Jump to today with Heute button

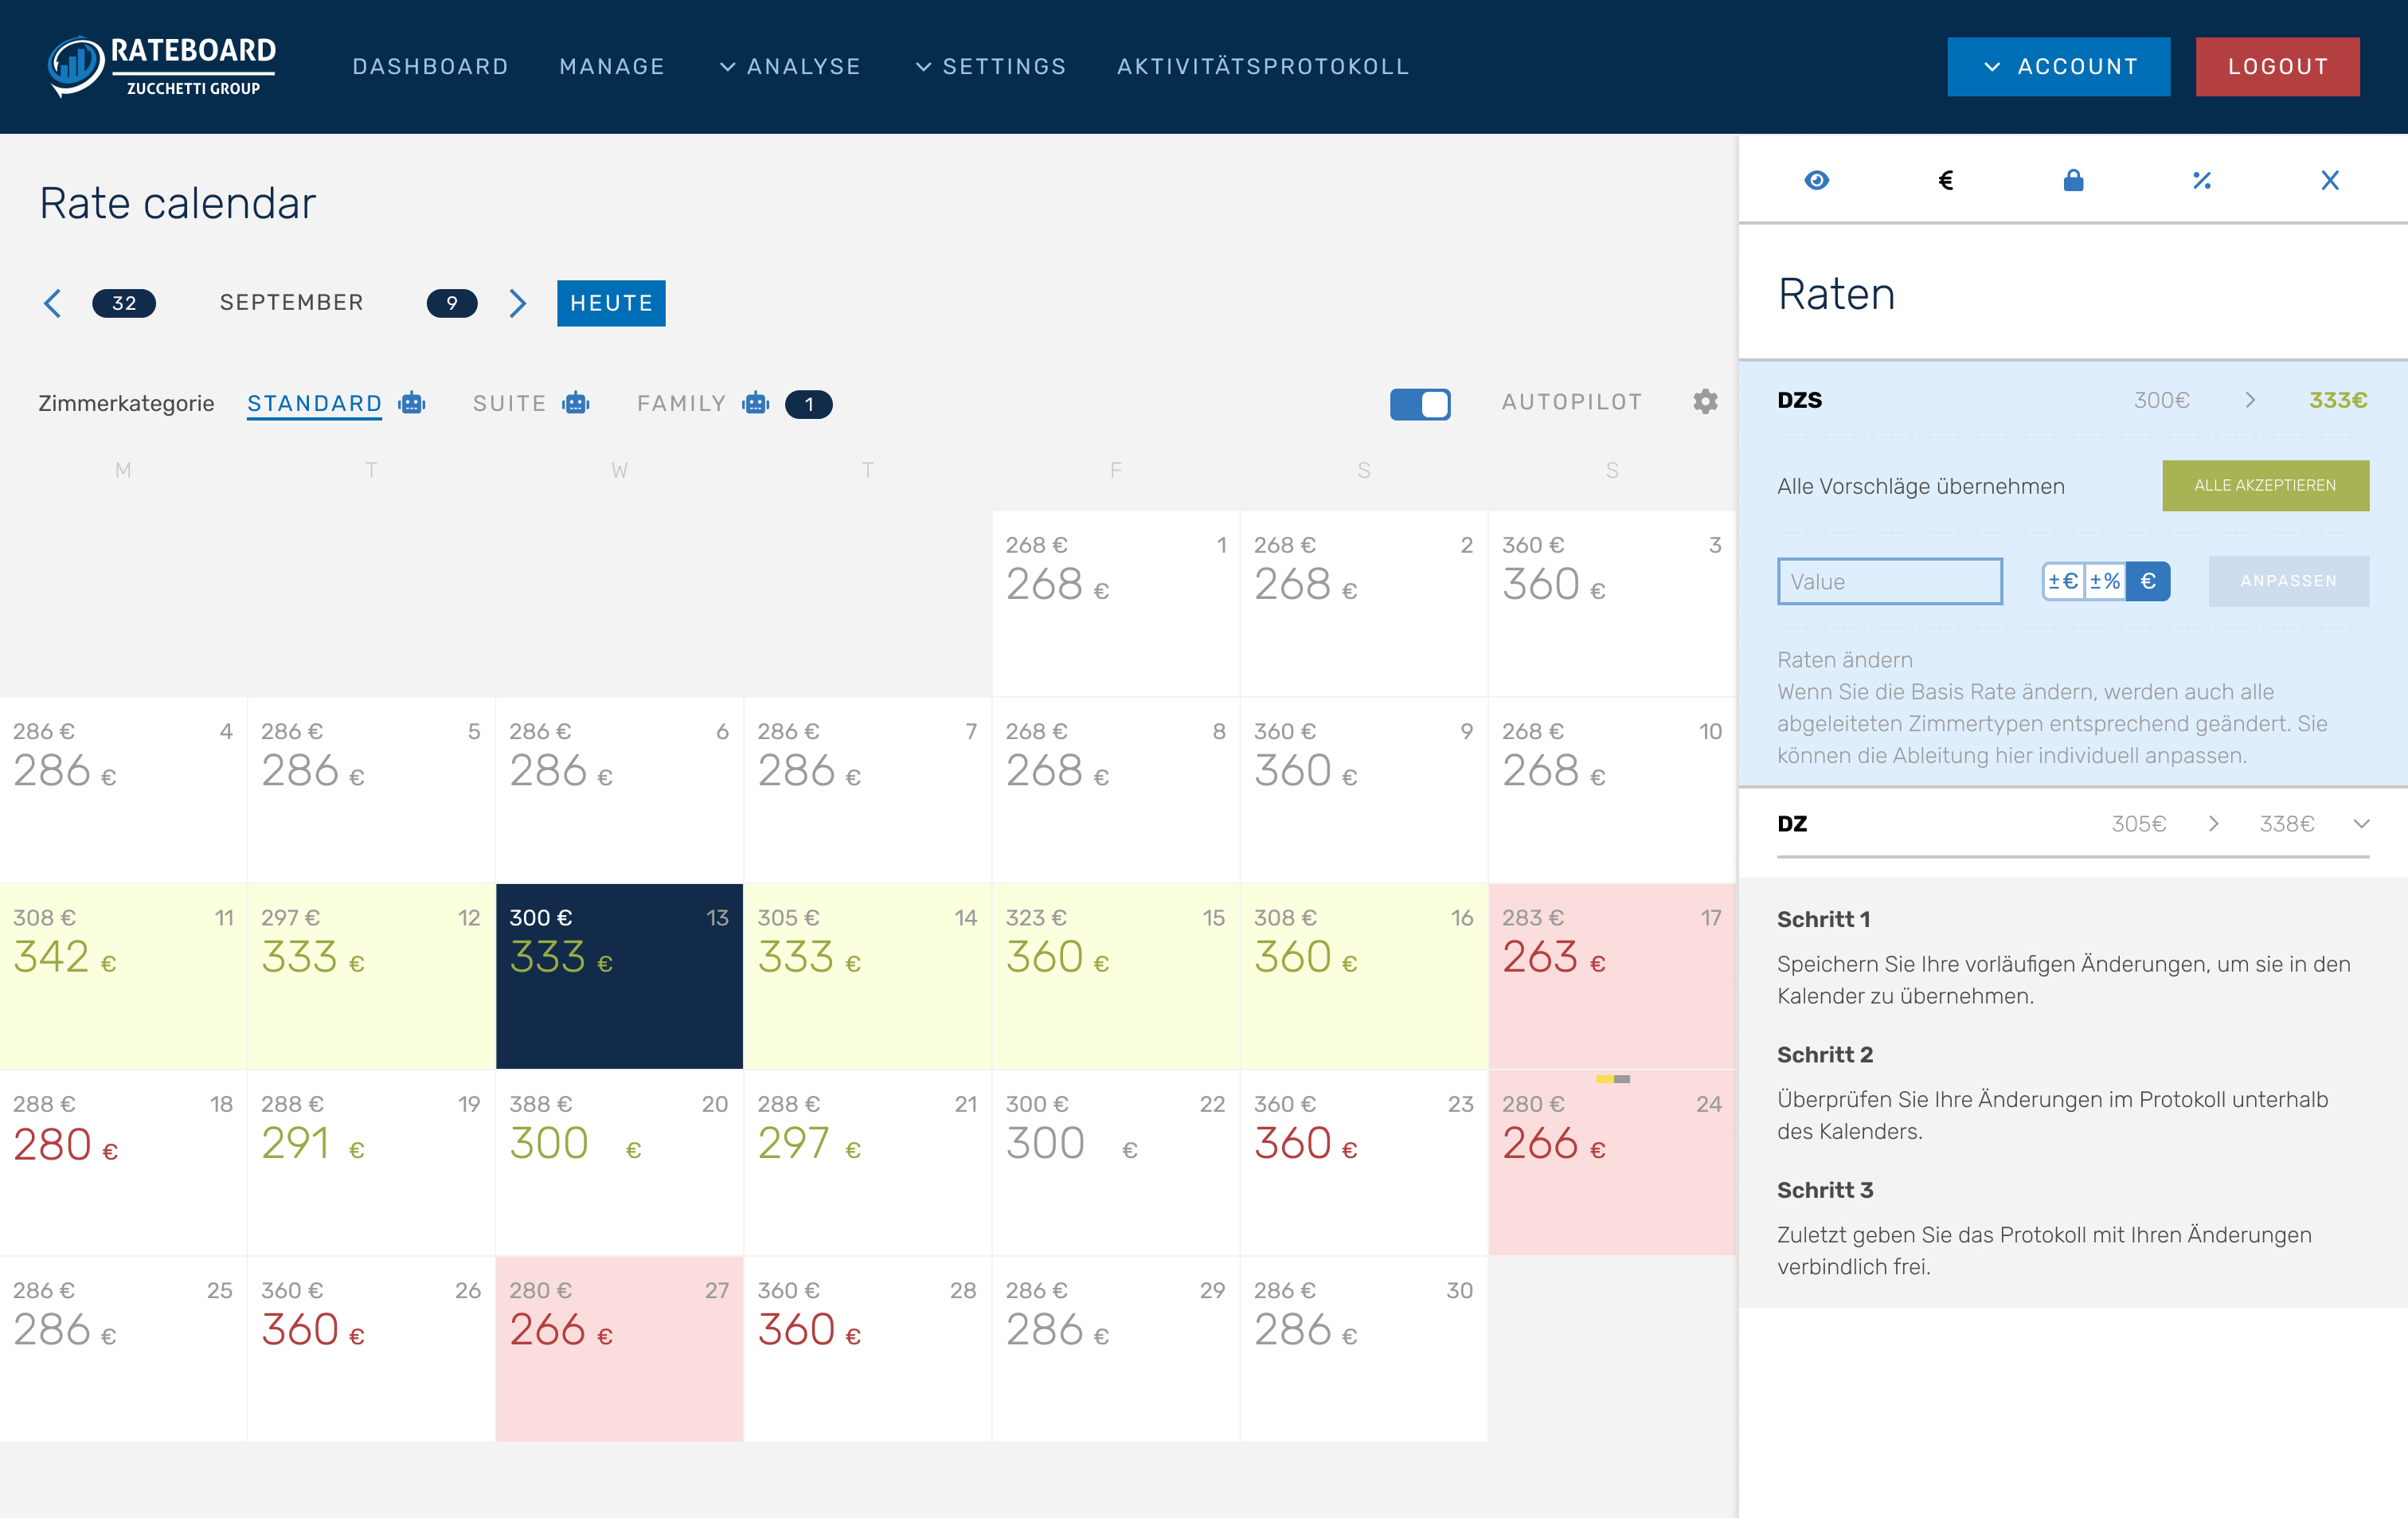pos(610,303)
